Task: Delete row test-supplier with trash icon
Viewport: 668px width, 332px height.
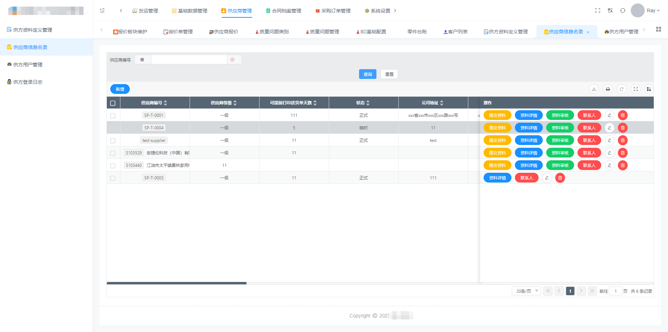Action: (623, 140)
